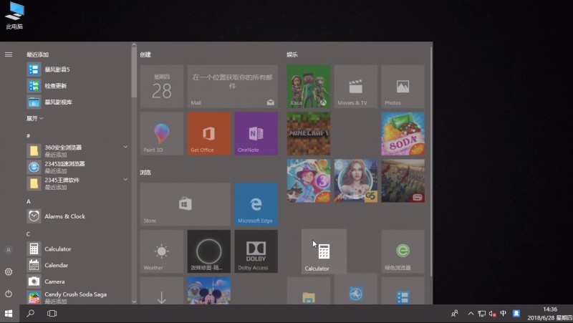Click the 创建 tile group header
This screenshot has width=573, height=323.
[145, 54]
